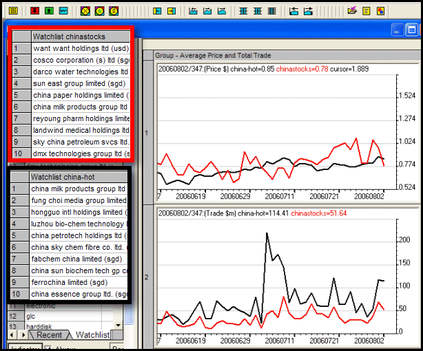The width and height of the screenshot is (423, 351).
Task: Switch to the Watchlist tab
Action: coord(92,334)
